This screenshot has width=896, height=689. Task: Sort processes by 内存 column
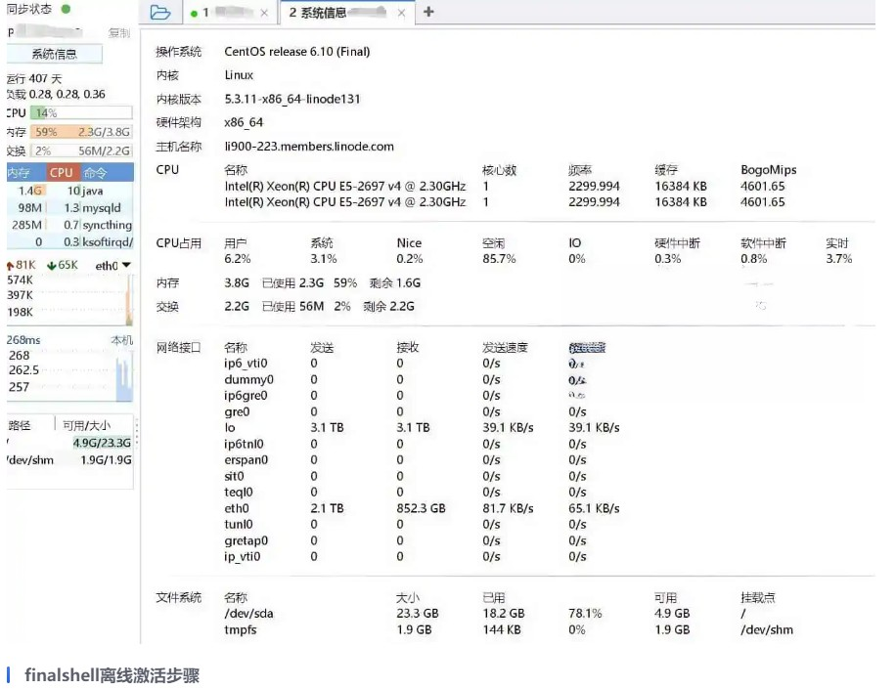point(20,172)
